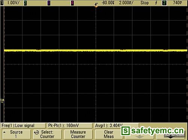Image resolution: width=188 pixels, height=140 pixels.
Task: Click the safetyemc.cn logo icon
Action: (x=126, y=131)
